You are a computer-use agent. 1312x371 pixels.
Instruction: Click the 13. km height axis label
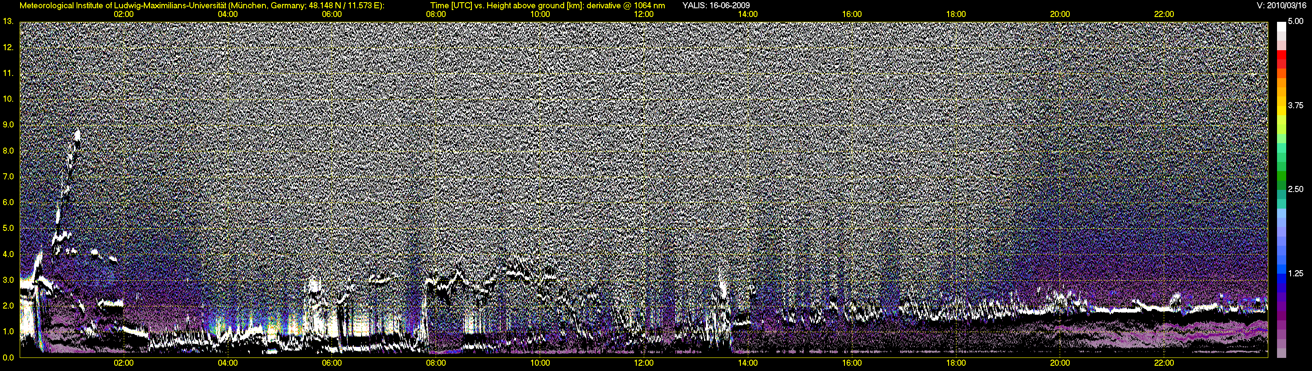tap(7, 21)
